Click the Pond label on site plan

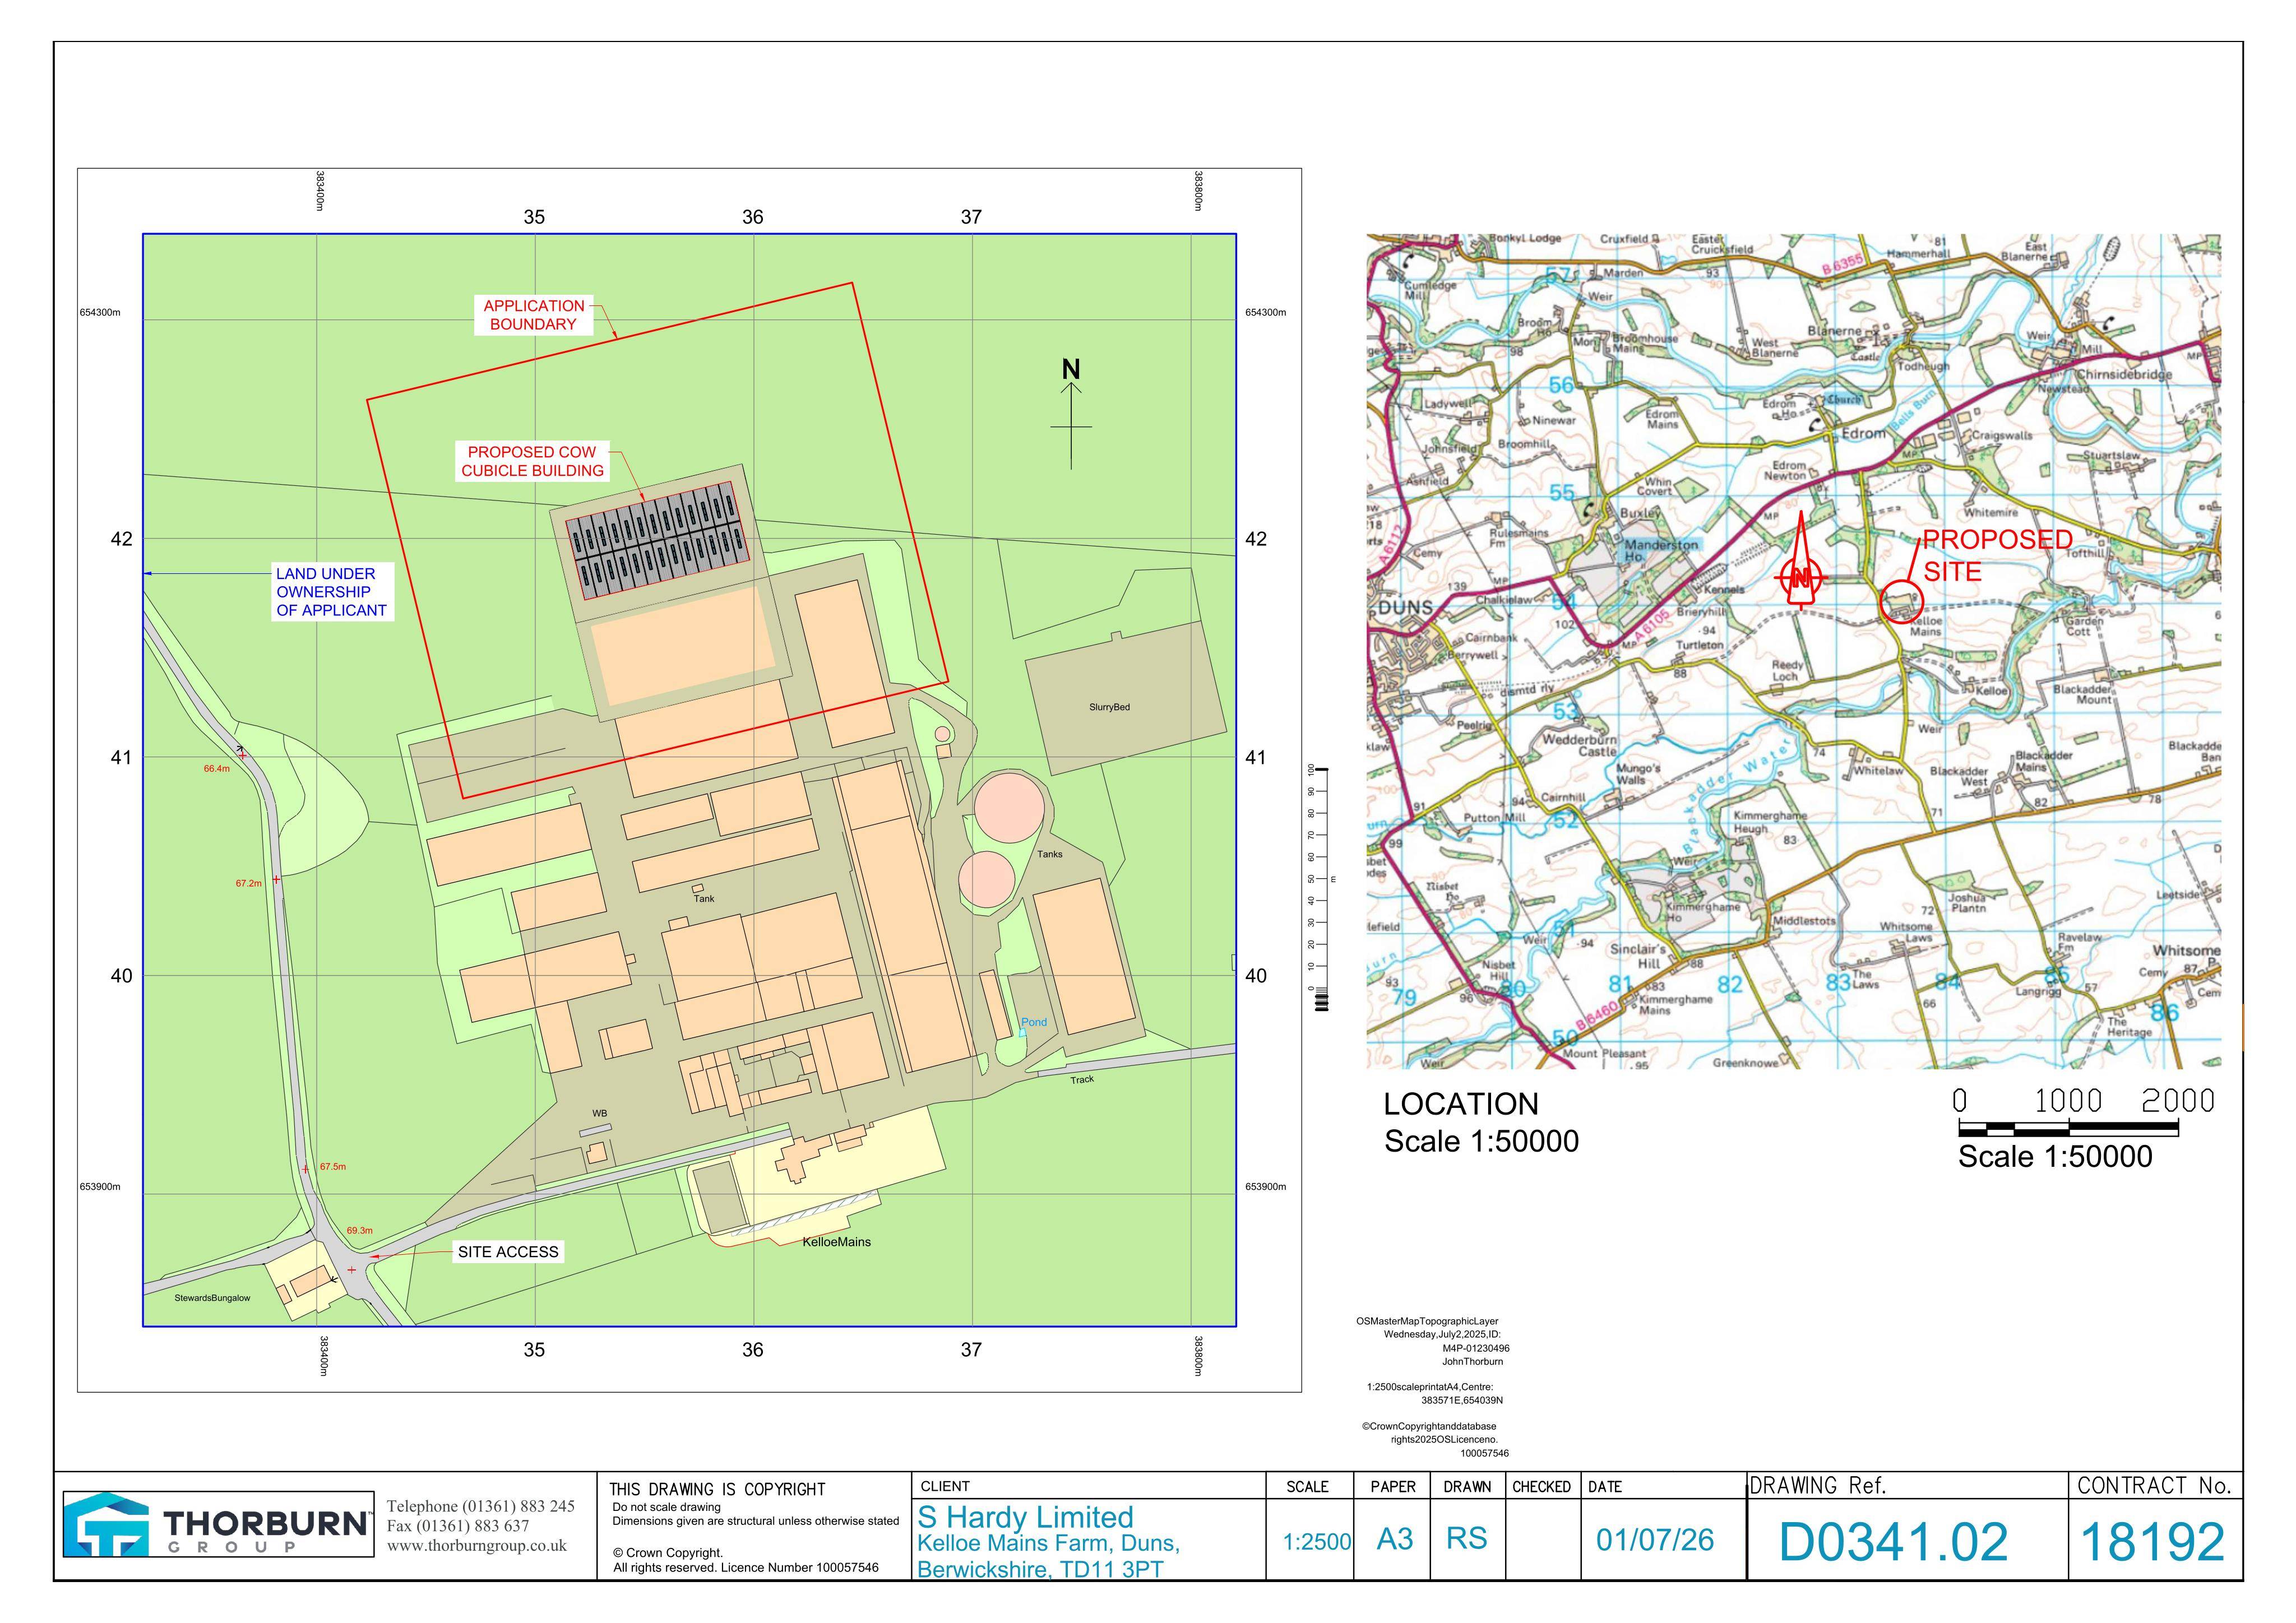tap(1034, 1022)
